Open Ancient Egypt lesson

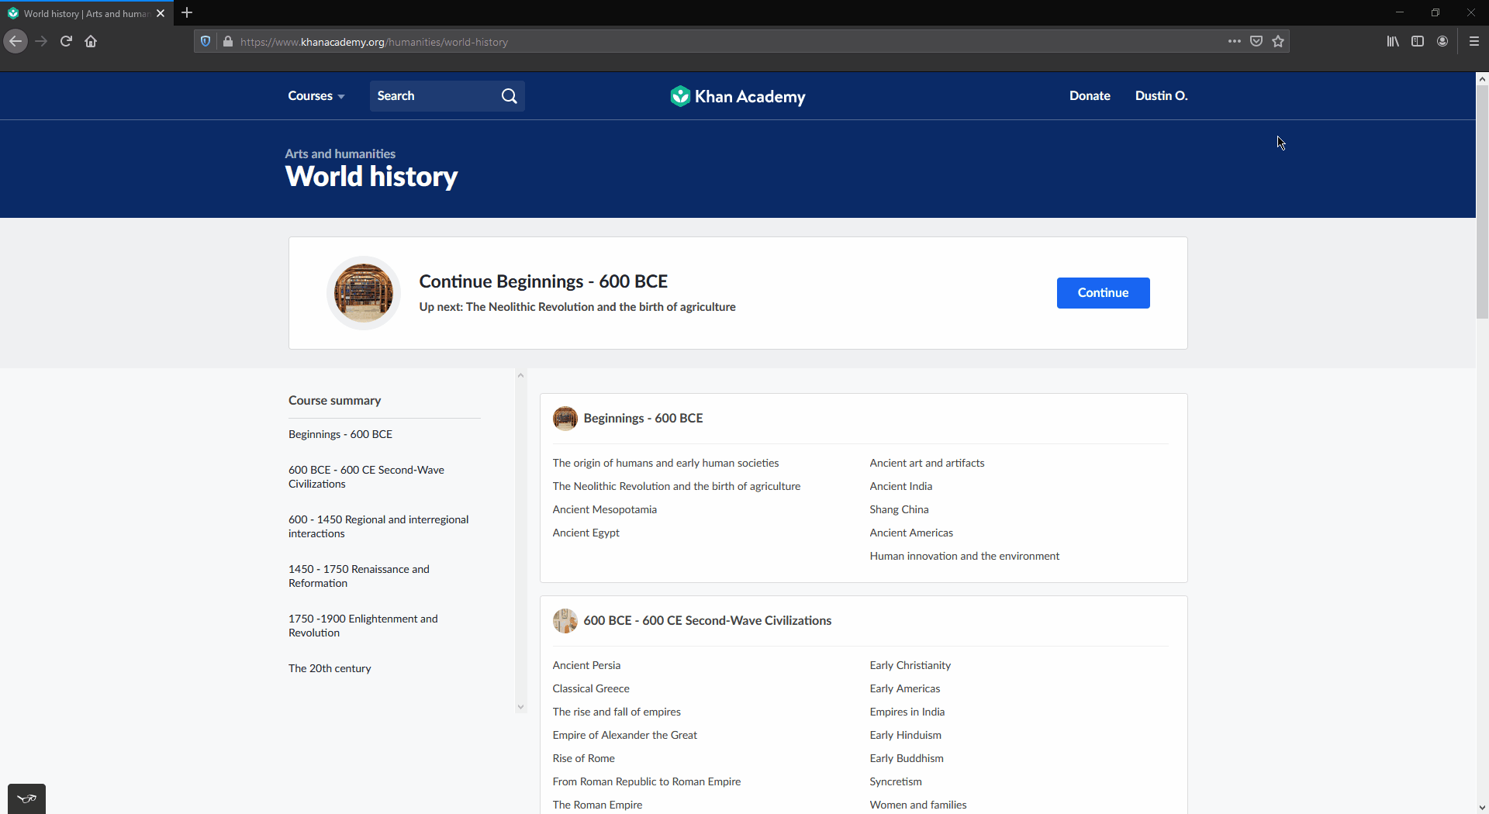click(586, 533)
